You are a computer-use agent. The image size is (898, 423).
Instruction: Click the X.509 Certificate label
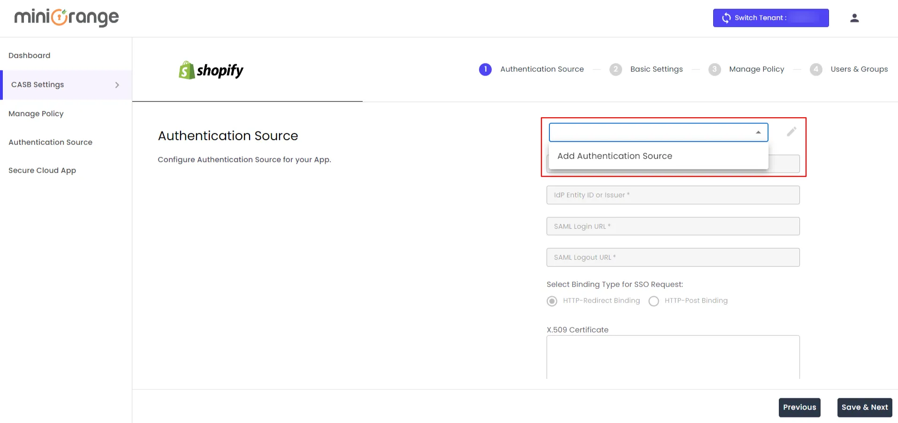point(578,330)
